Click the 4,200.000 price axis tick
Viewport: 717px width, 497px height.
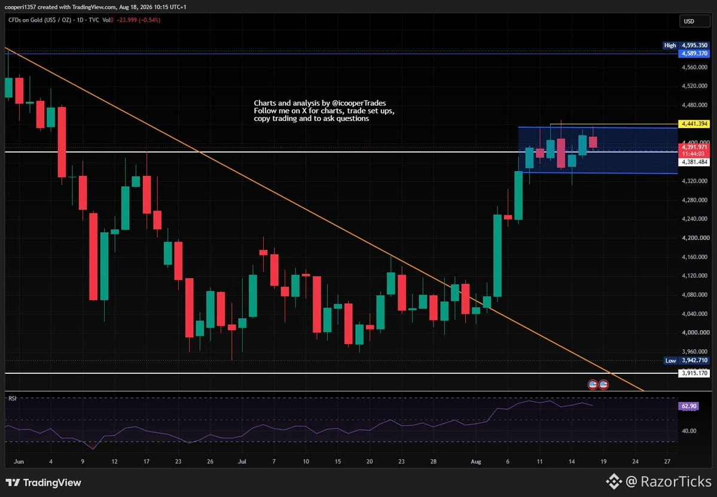click(x=694, y=238)
